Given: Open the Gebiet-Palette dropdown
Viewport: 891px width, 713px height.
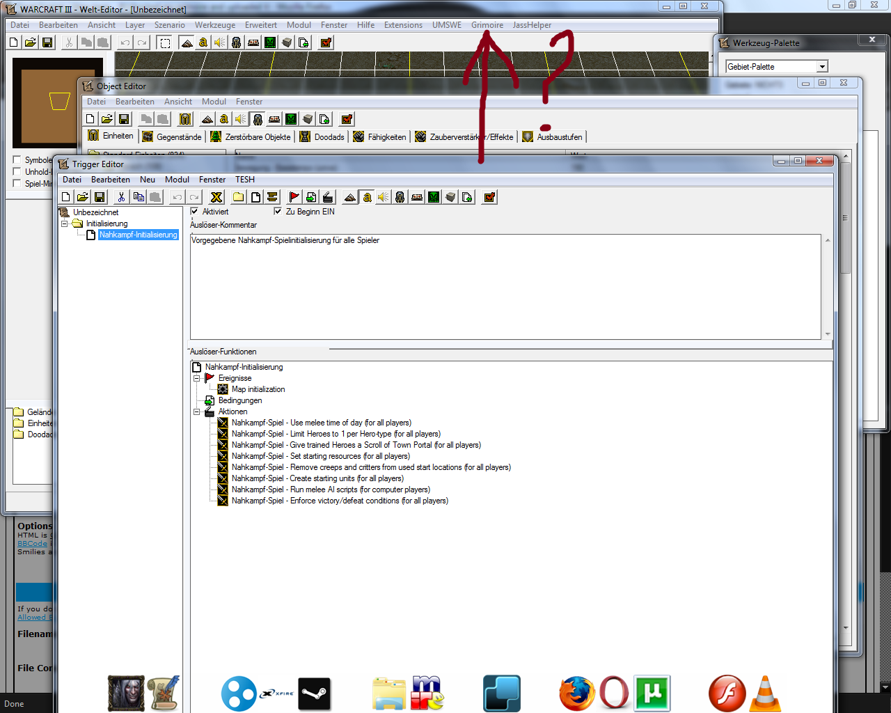Looking at the screenshot, I should click(x=822, y=67).
